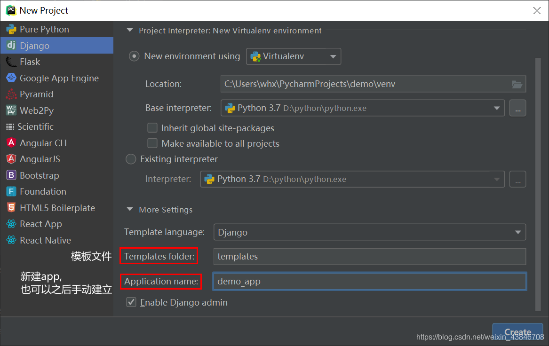Screen dimensions: 549x346
Task: Select New environment using radio button
Action: 134,56
